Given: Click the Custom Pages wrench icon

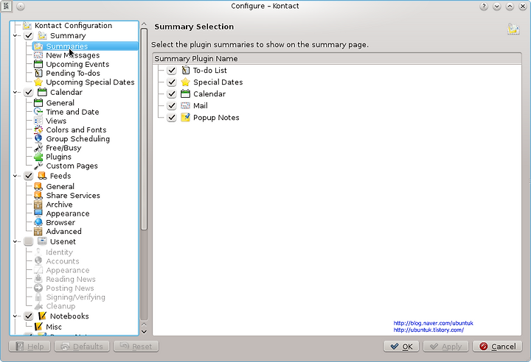Looking at the screenshot, I should 38,166.
